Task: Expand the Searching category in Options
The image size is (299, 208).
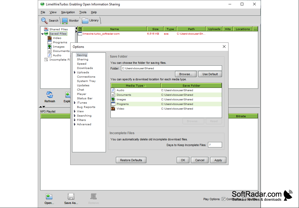Action: [x=75, y=115]
